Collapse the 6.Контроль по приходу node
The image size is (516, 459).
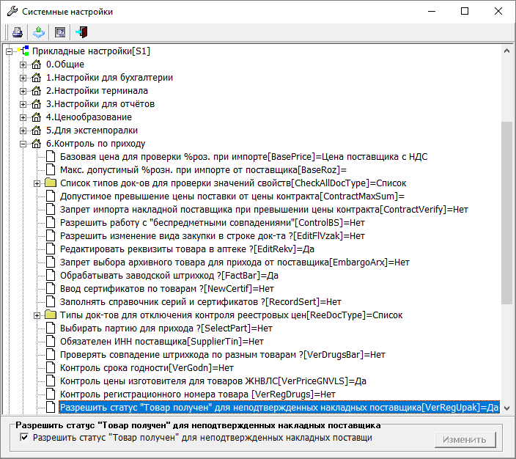tap(23, 144)
